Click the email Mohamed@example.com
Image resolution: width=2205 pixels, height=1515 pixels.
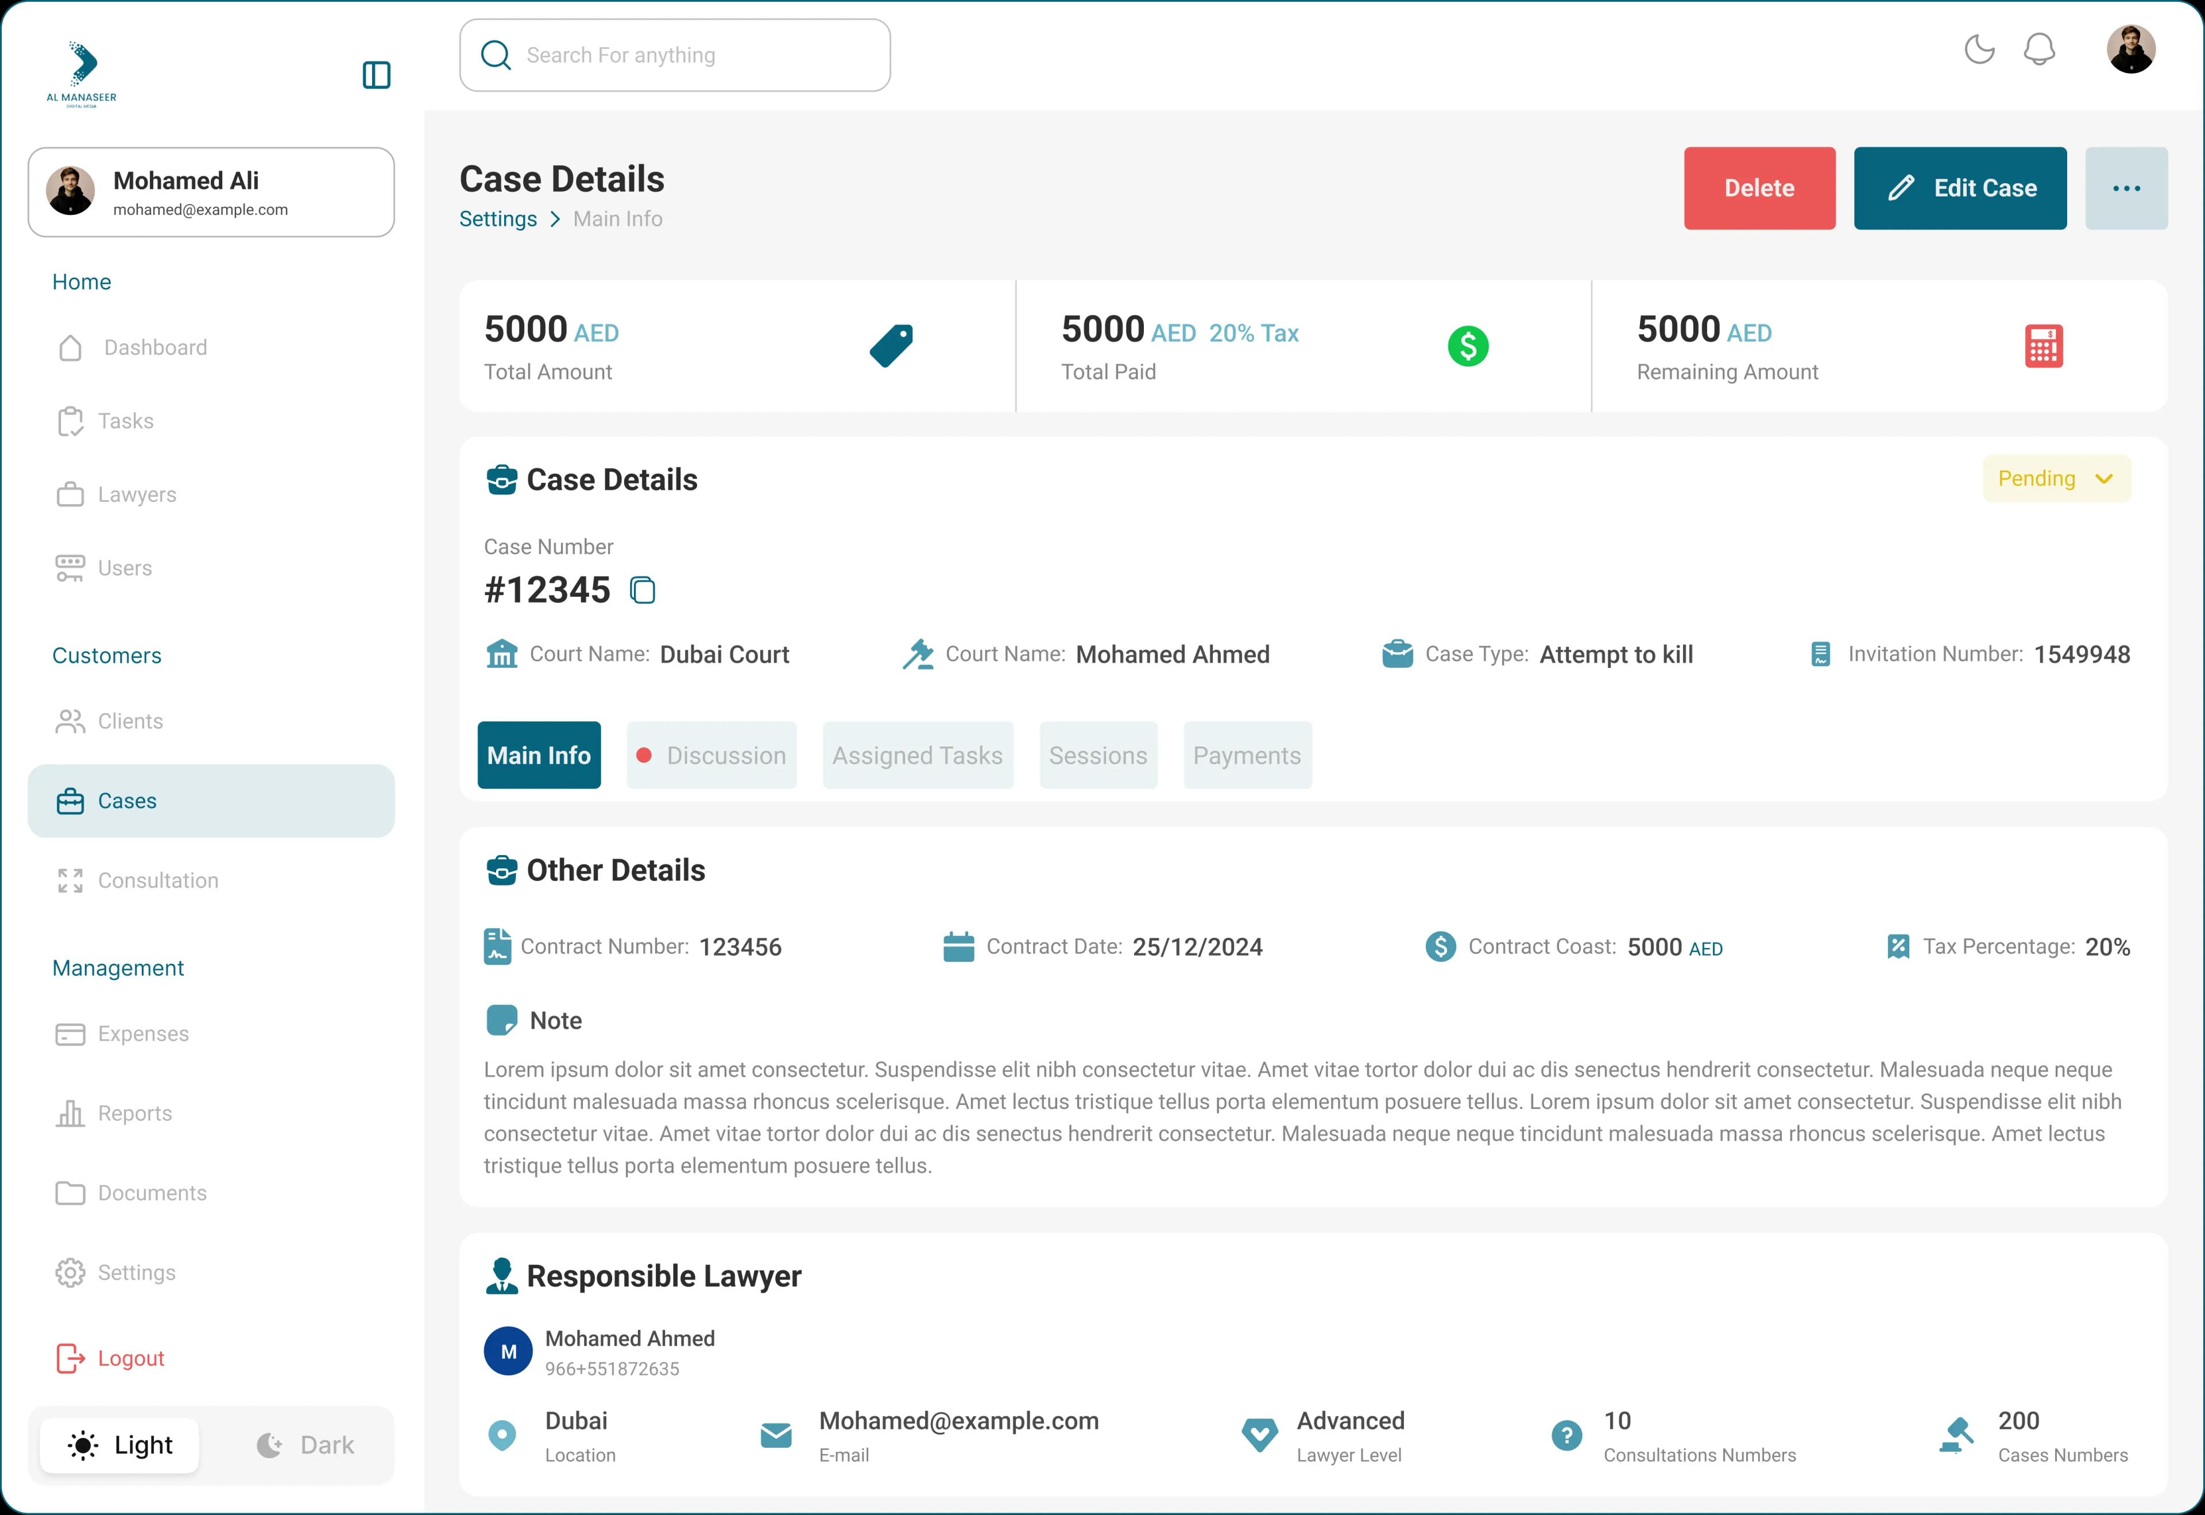coord(959,1421)
